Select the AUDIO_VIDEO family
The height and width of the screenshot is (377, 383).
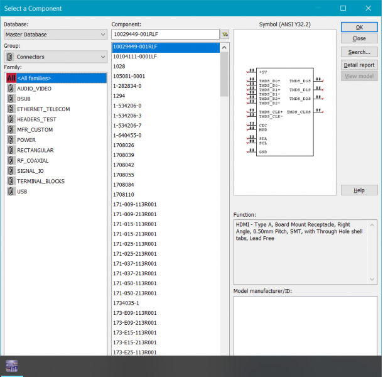click(x=34, y=89)
